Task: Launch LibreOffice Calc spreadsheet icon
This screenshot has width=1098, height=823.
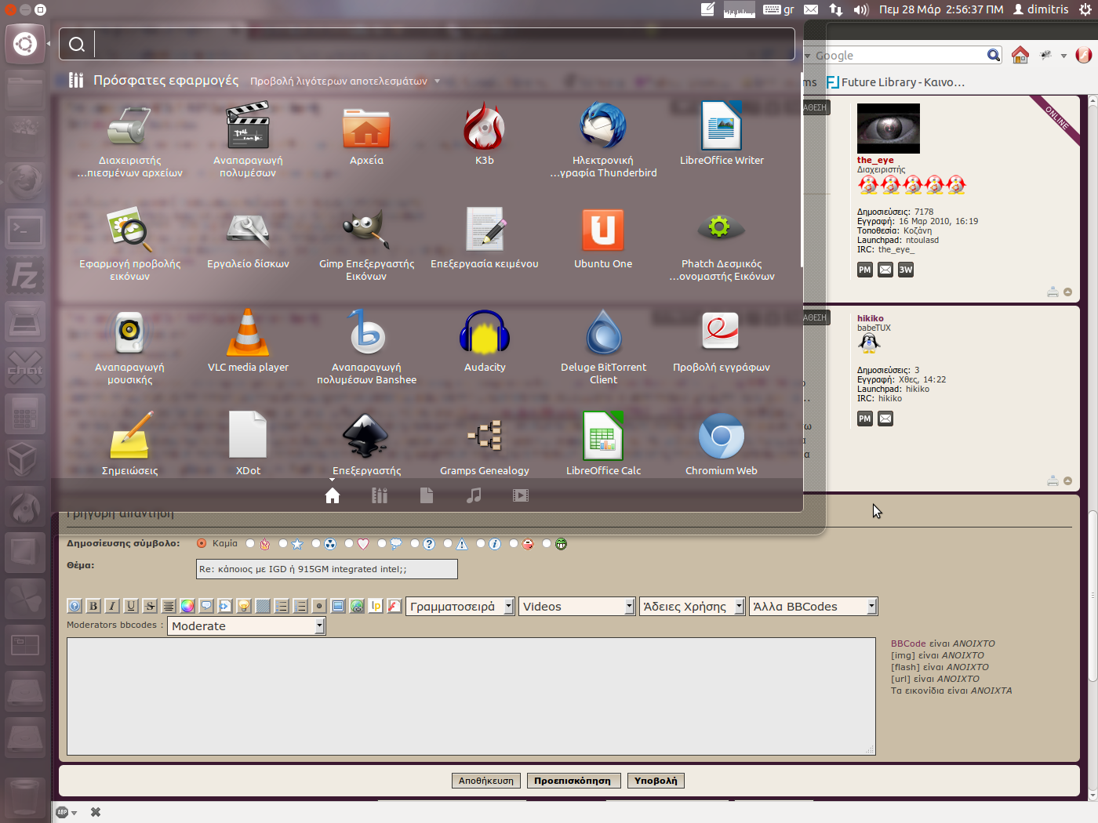Action: pos(603,436)
